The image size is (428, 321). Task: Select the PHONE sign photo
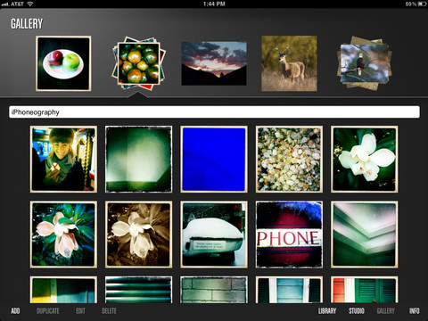(289, 235)
